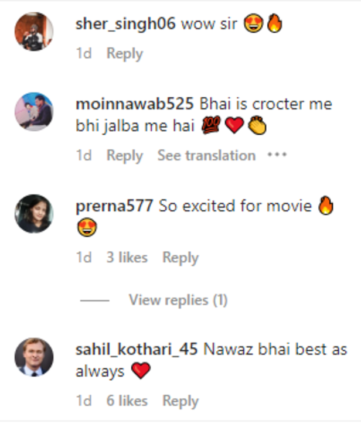Reply to sher_singh06's comment
The image size is (361, 424).
[124, 54]
